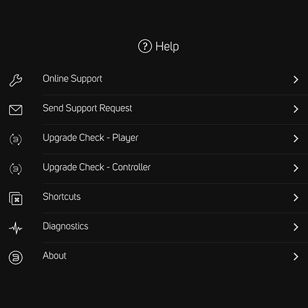Click the chevron on Upgrade Check - Player row
Screen dimensions: 308x308
point(296,139)
